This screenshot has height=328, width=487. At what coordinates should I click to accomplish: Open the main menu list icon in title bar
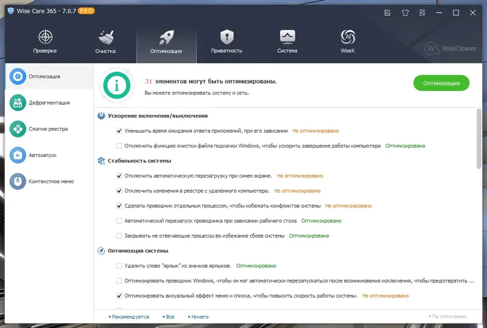coord(422,13)
